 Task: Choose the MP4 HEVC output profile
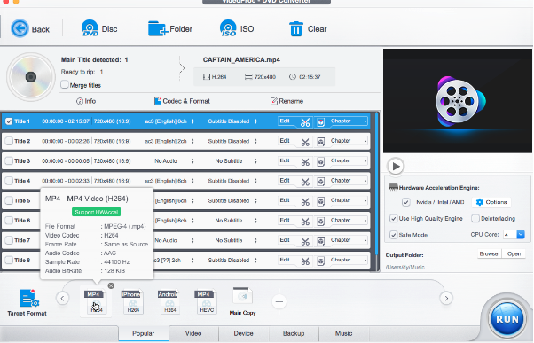pyautogui.click(x=207, y=302)
